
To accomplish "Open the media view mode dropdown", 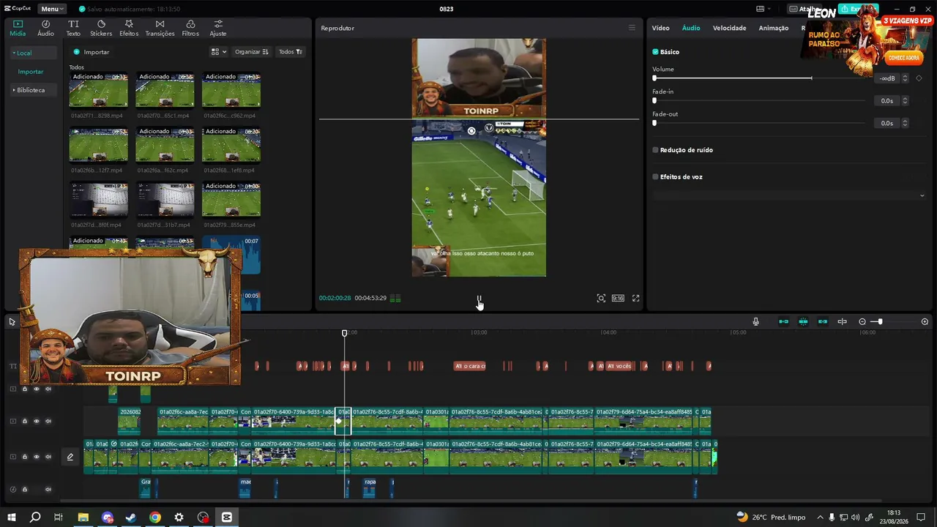I will pos(219,52).
